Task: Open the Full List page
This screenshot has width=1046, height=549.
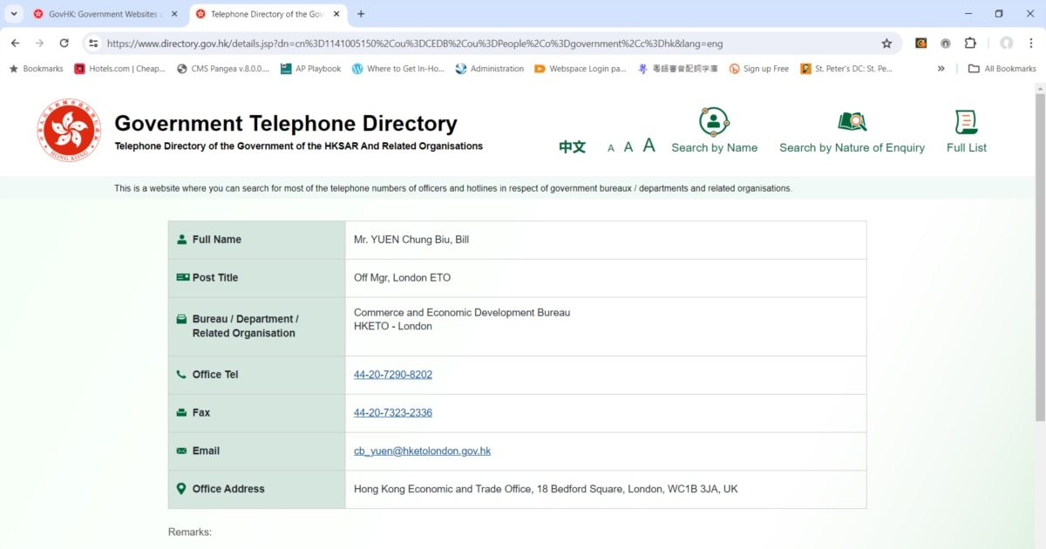Action: pyautogui.click(x=966, y=132)
